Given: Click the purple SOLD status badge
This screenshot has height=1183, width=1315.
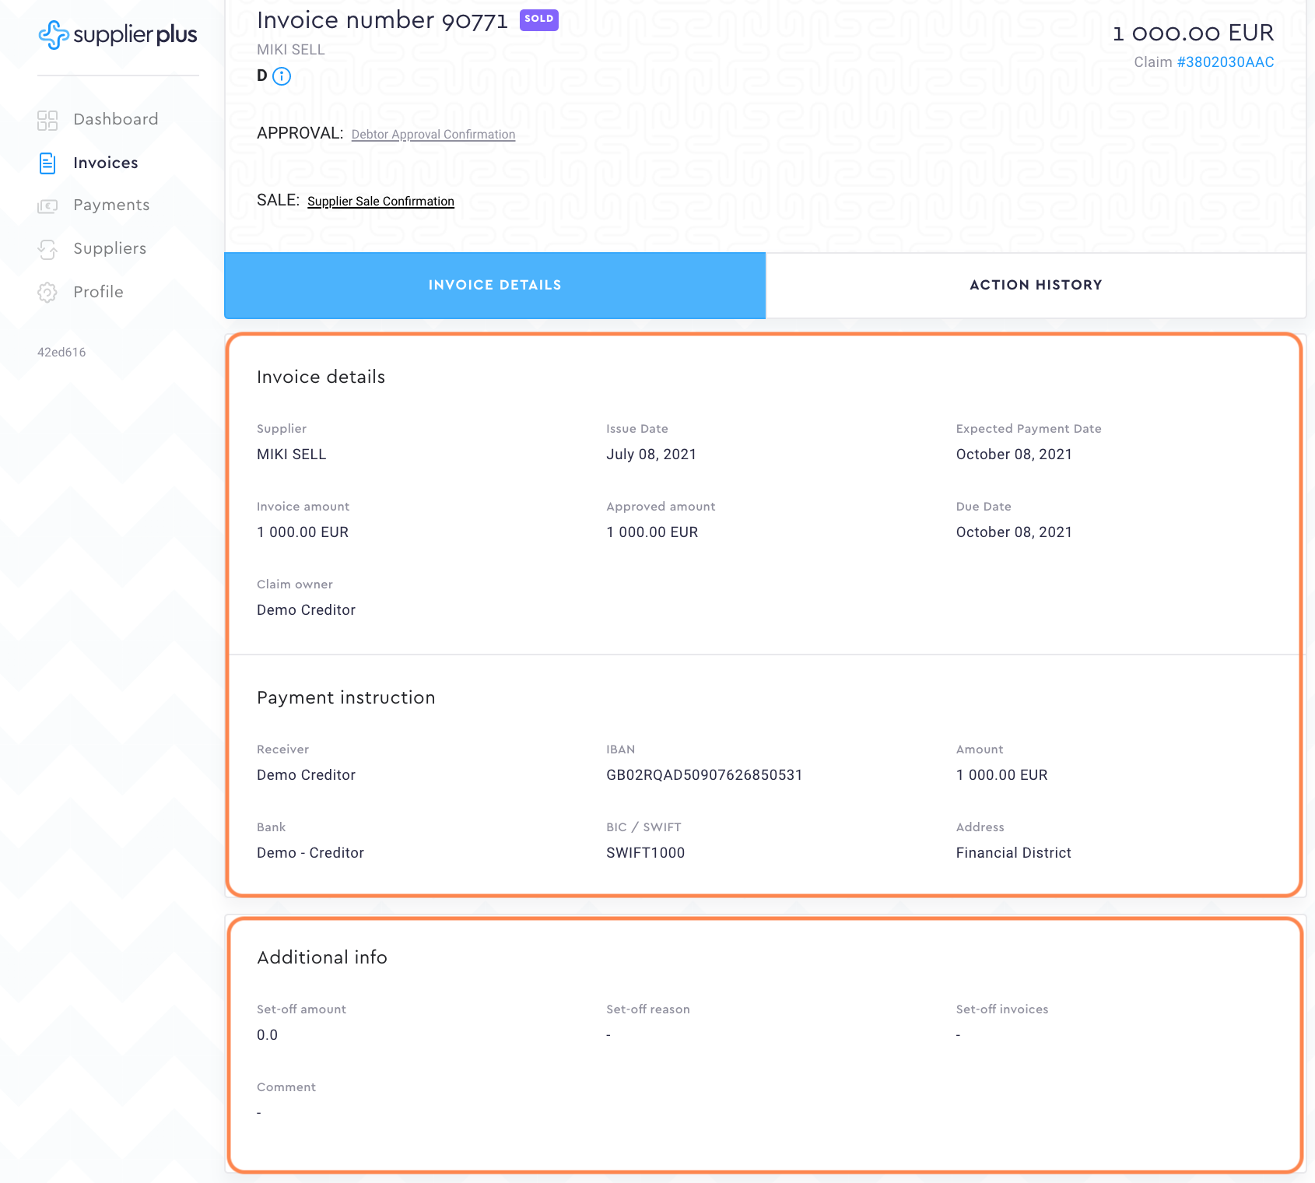Looking at the screenshot, I should click(538, 19).
